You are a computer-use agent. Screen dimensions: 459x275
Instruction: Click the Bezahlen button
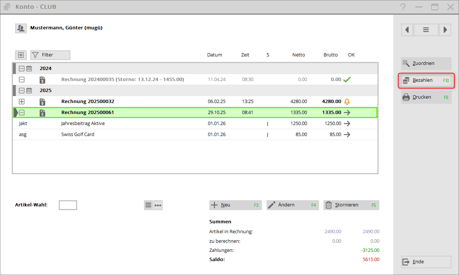426,80
